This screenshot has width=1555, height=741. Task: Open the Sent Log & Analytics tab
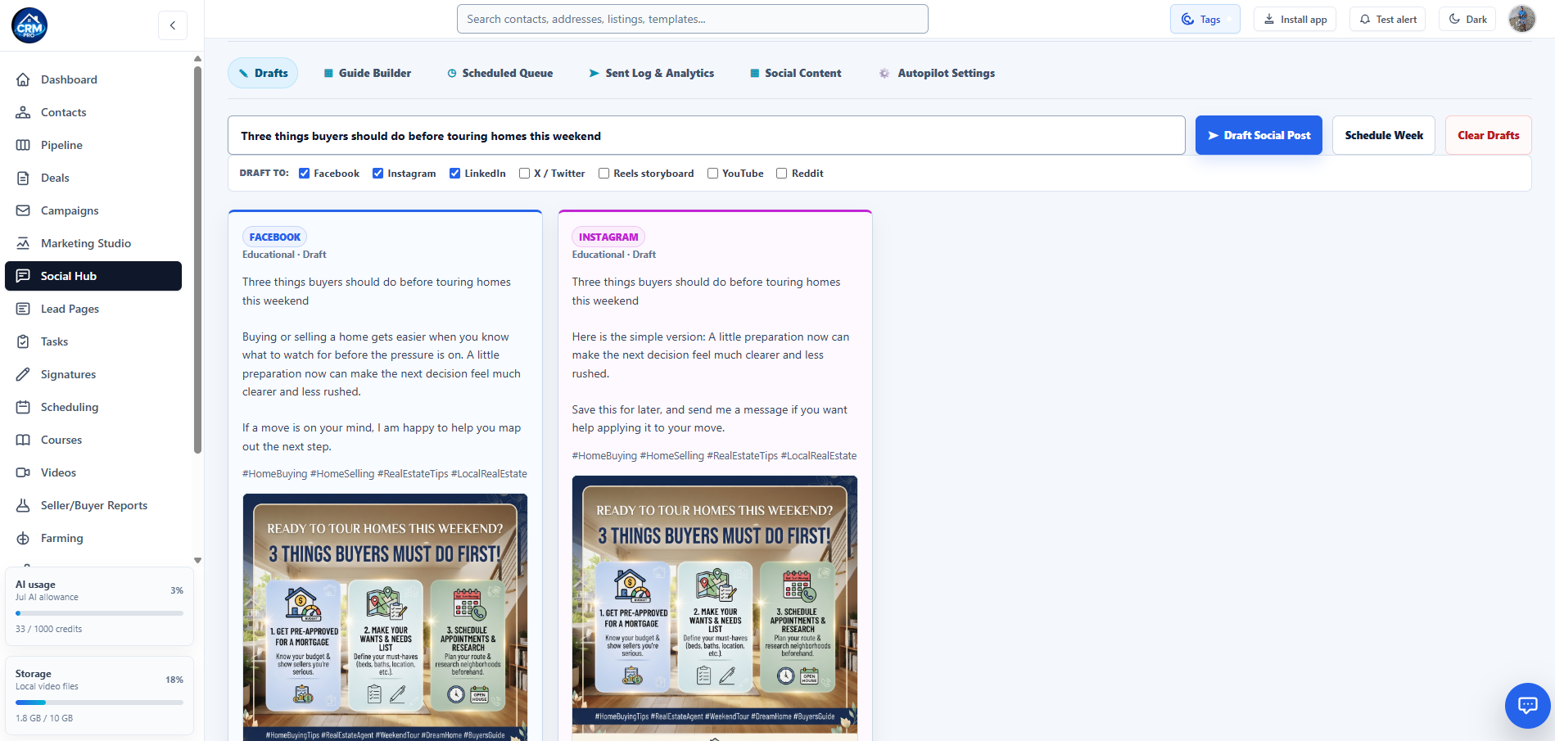[652, 73]
